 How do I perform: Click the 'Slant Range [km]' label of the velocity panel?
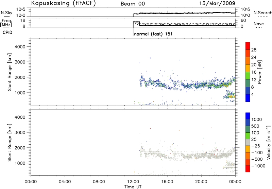[x=10, y=143]
